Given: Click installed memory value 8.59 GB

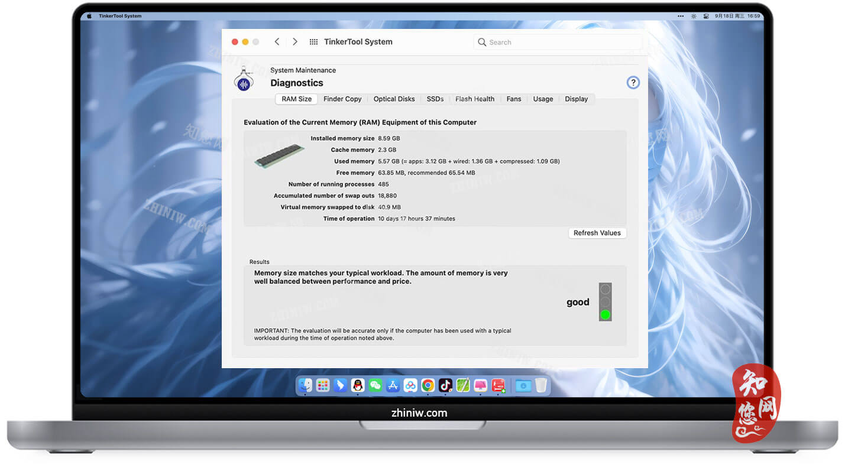Looking at the screenshot, I should (389, 138).
